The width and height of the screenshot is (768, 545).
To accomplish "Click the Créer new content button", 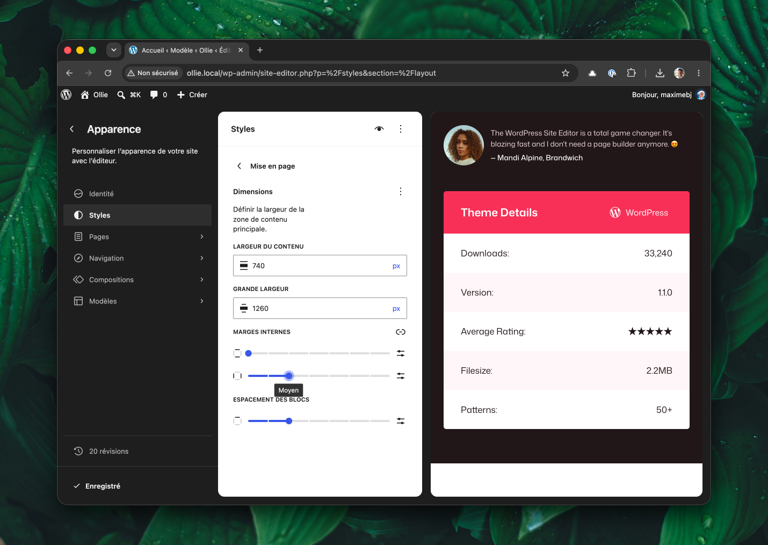I will [x=192, y=95].
